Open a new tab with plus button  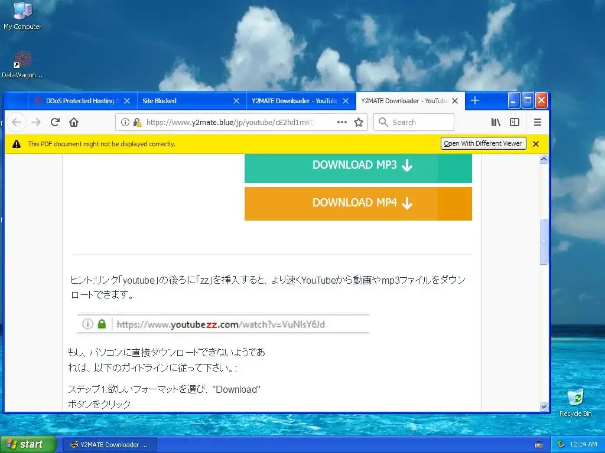point(475,101)
